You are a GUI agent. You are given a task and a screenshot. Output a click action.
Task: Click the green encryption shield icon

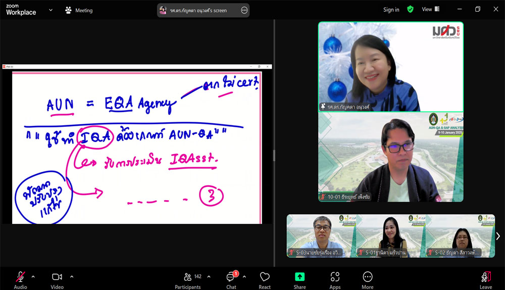(x=410, y=9)
